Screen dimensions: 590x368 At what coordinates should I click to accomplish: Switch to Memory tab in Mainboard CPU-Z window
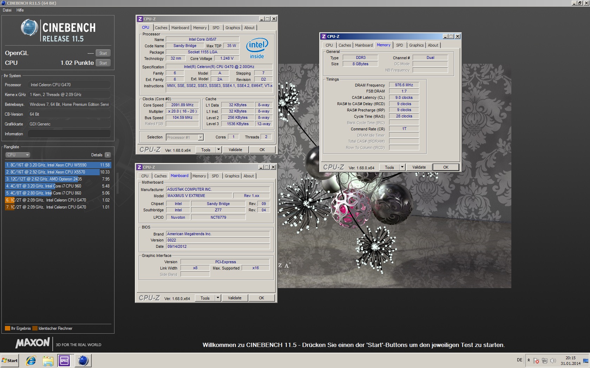click(199, 176)
